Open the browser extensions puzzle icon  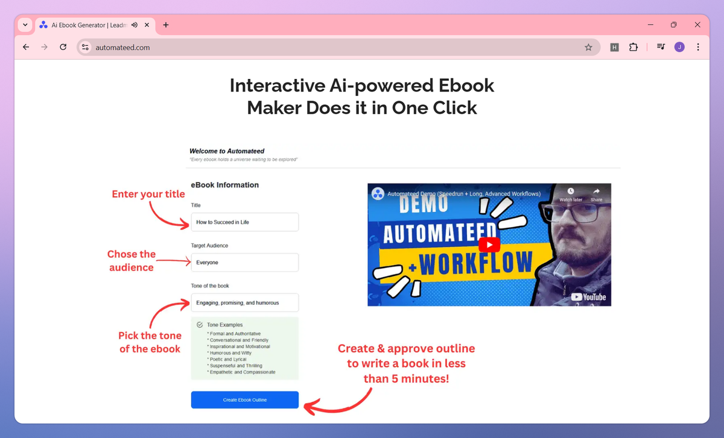click(x=634, y=46)
